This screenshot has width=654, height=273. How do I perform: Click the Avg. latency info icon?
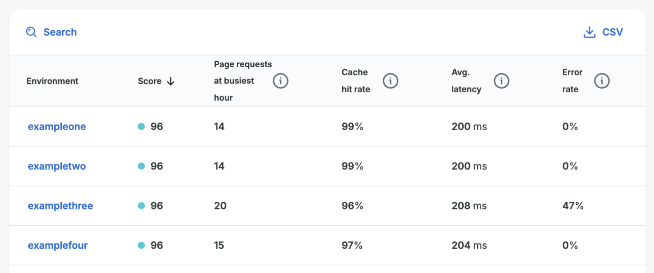click(x=501, y=81)
